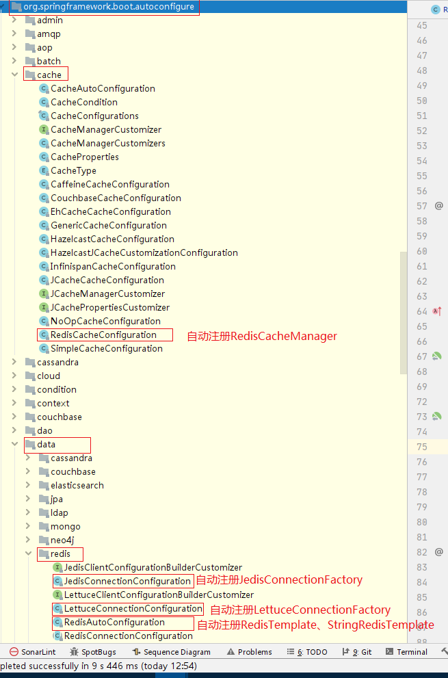Open the Terminal tool window
This screenshot has height=678, width=448.
click(x=406, y=651)
